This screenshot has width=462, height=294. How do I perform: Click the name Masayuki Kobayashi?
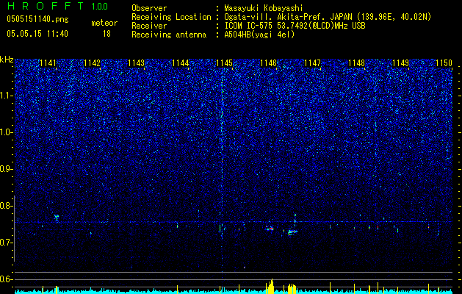pos(264,8)
